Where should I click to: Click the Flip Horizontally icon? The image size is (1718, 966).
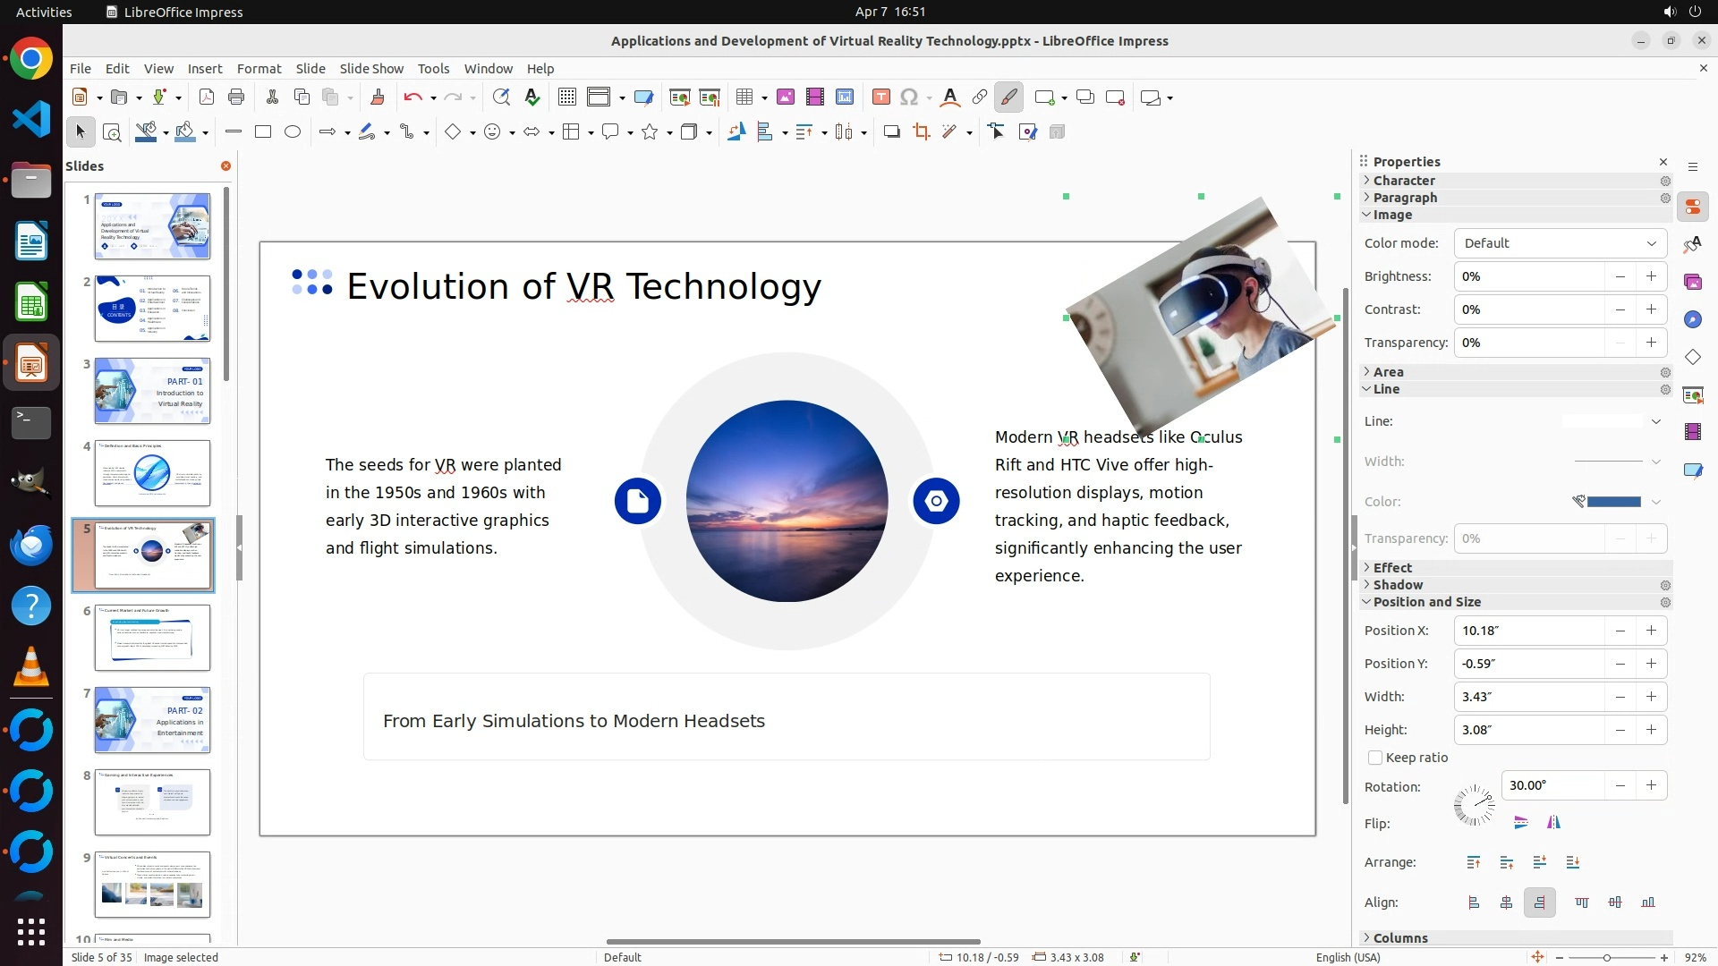point(1553,823)
